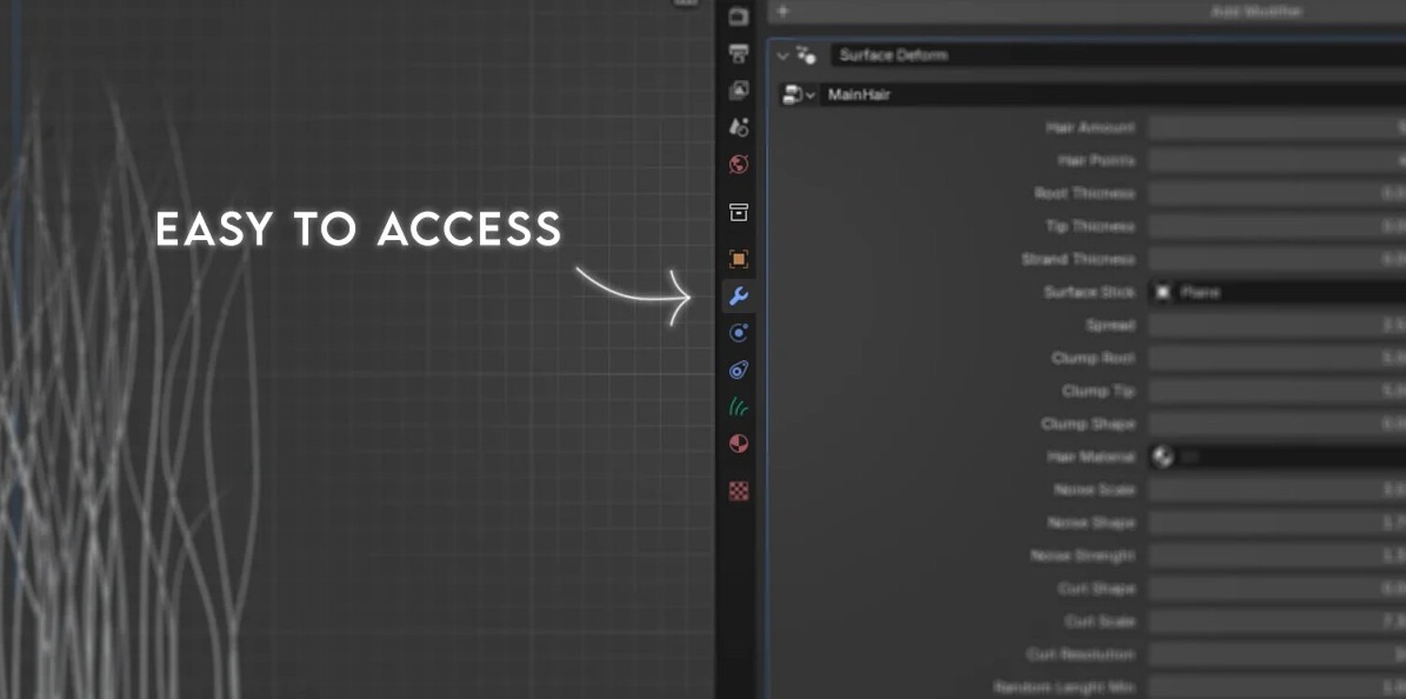Image resolution: width=1406 pixels, height=699 pixels.
Task: Open the Modifiers wrench tab
Action: (x=739, y=297)
